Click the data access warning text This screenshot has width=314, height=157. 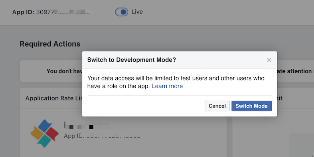pyautogui.click(x=176, y=82)
